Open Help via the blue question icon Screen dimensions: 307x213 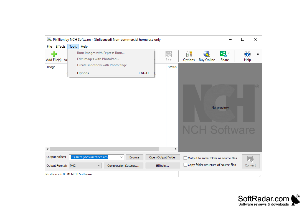coord(247,54)
